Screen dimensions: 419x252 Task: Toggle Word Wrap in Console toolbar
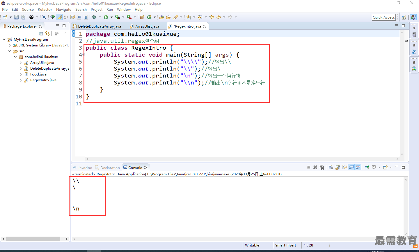345,167
